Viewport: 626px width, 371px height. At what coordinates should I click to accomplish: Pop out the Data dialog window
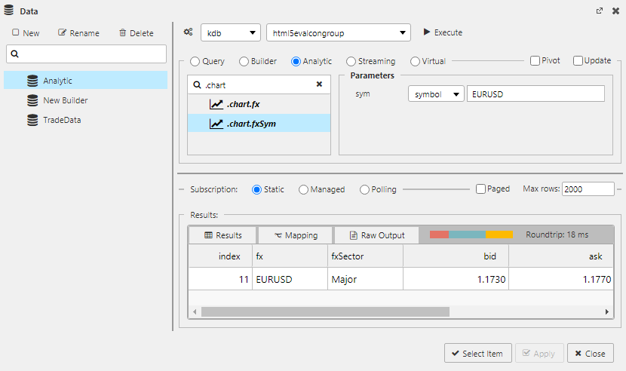[600, 11]
